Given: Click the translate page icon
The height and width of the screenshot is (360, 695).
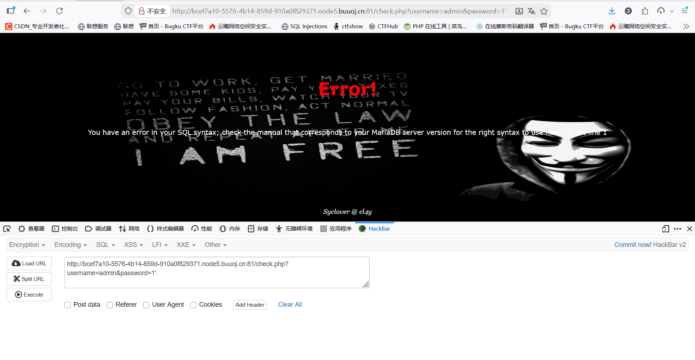Looking at the screenshot, I should coord(532,11).
